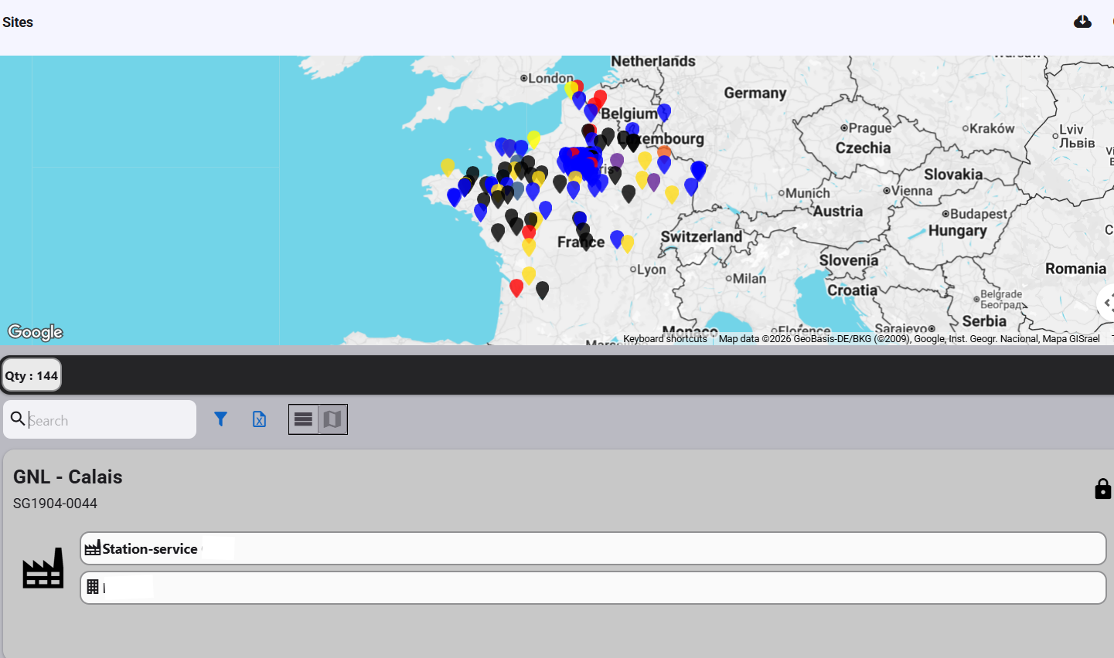This screenshot has width=1114, height=658.
Task: Switch to list view toggle
Action: tap(303, 419)
